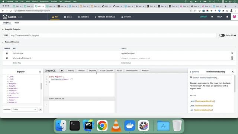
Task: Click the Relay API info icon
Action: pos(235,35)
